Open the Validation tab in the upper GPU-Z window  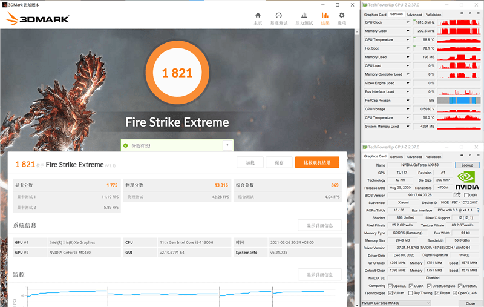[x=433, y=15]
